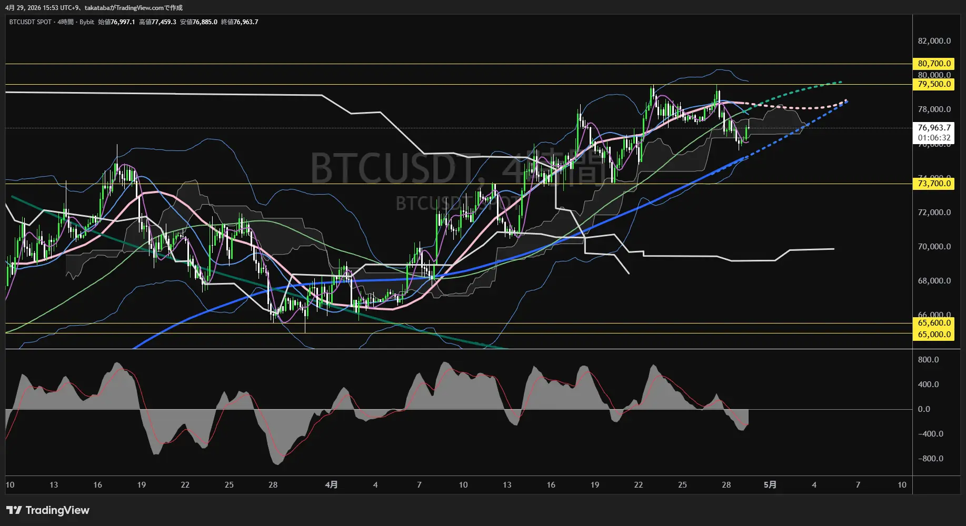
Task: Select the BTCUSDT SPOT symbol title
Action: pos(31,22)
